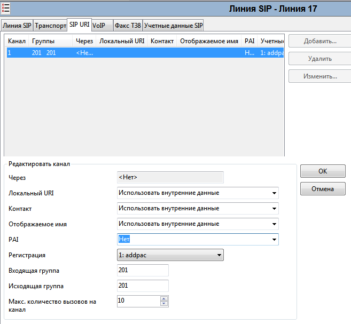Click the Удалить button

pyautogui.click(x=320, y=59)
